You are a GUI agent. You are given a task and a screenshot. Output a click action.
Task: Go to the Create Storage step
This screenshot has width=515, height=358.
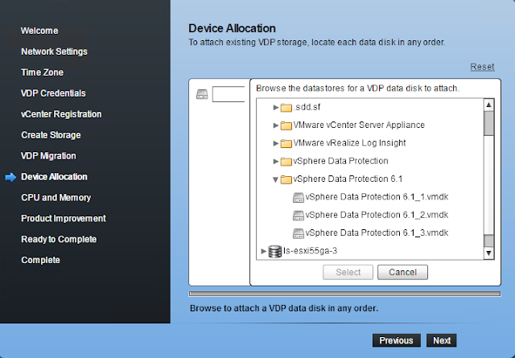click(51, 135)
